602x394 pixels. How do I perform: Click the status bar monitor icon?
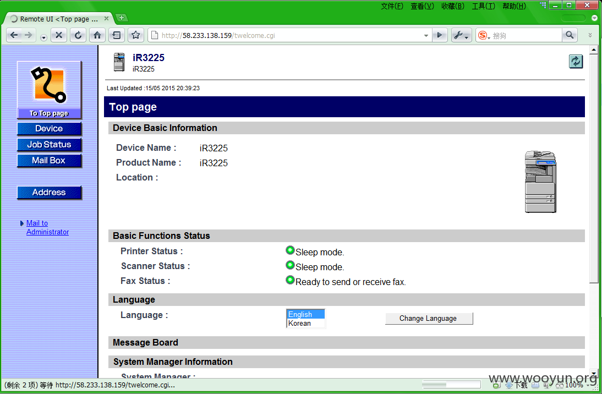point(535,385)
